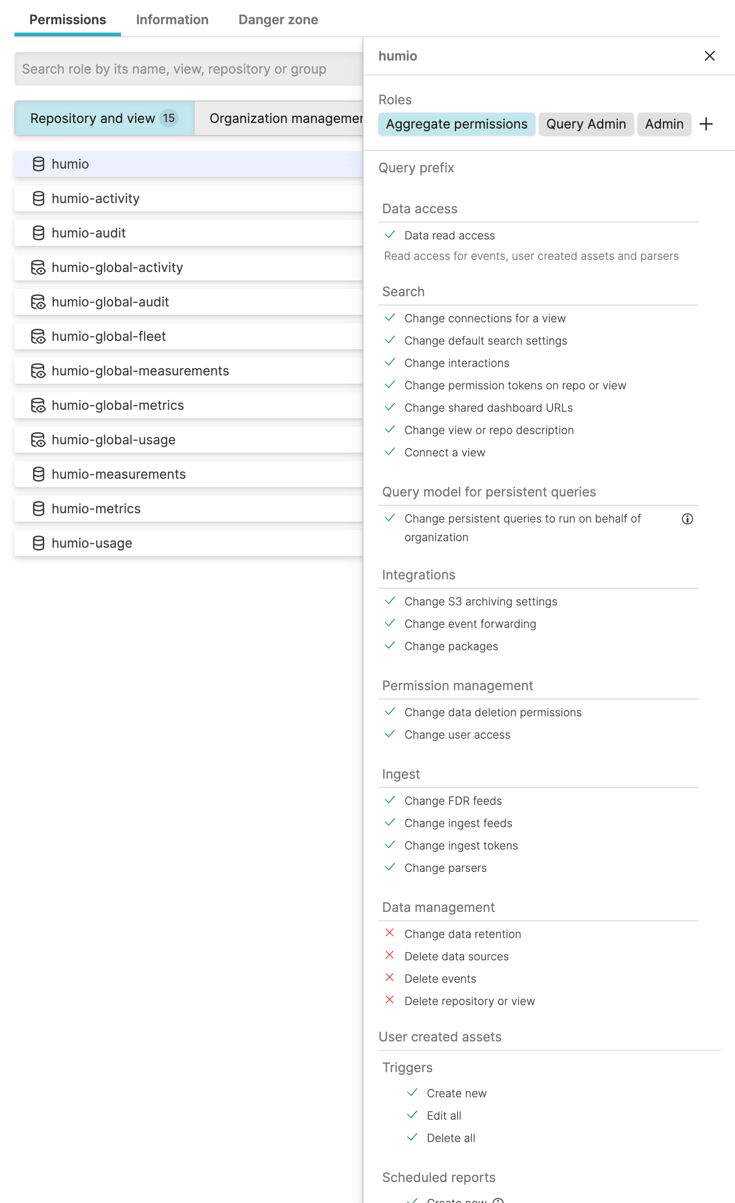Toggle the Data read access permission
Image resolution: width=735 pixels, height=1203 pixels.
click(390, 235)
